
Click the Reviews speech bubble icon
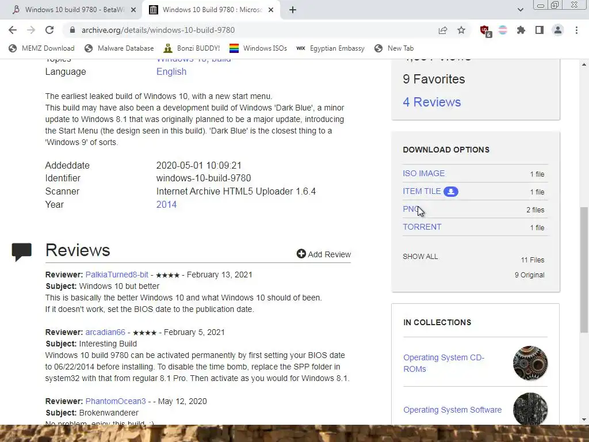(22, 252)
